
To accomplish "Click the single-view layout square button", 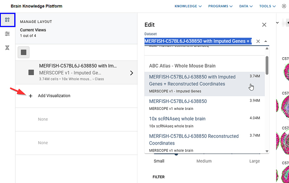I will tap(24, 52).
